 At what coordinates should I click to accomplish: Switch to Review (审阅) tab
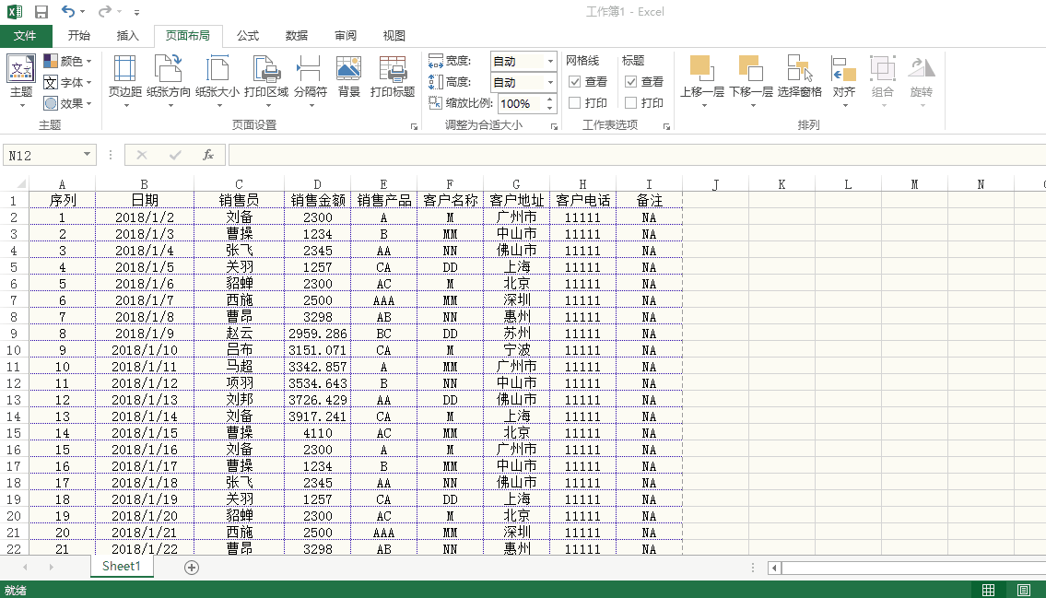[346, 35]
